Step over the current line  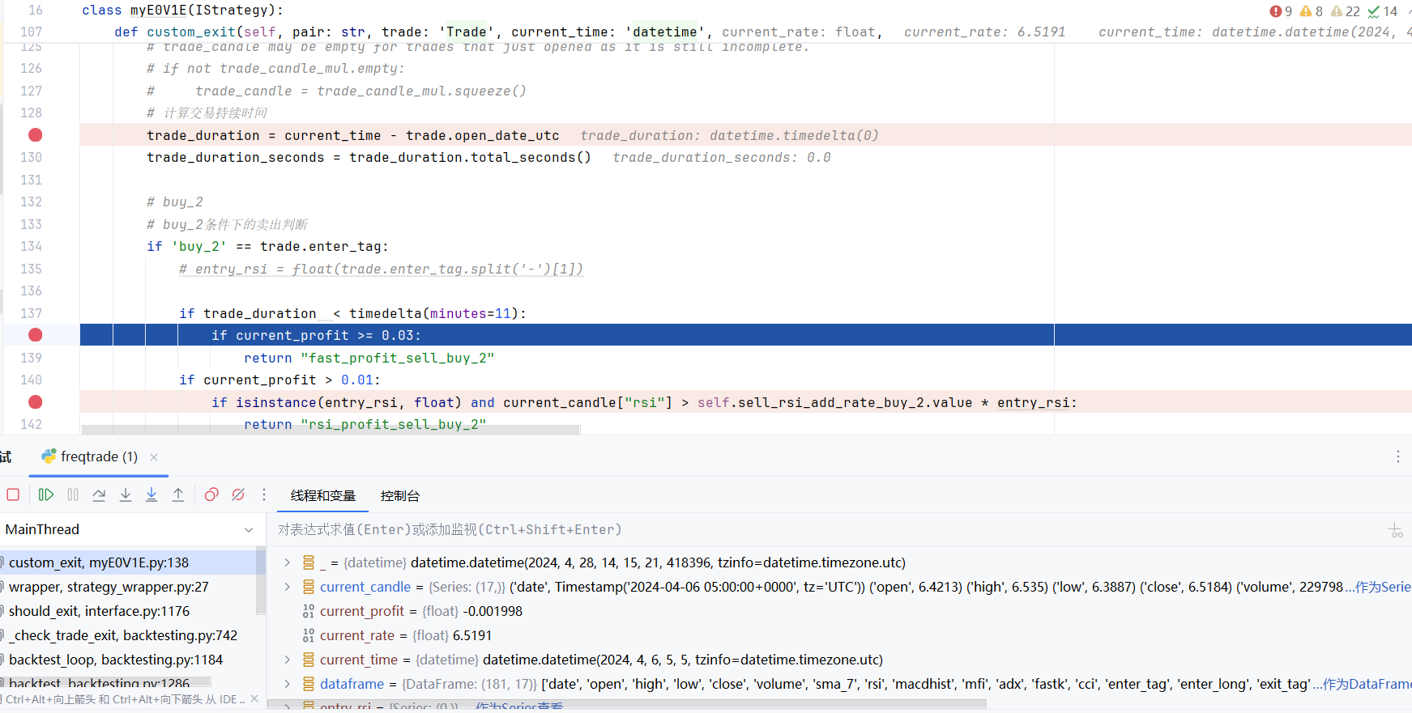pos(99,494)
